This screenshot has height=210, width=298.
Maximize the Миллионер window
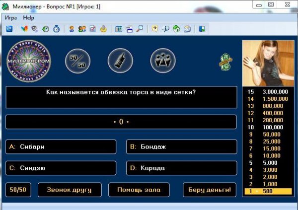(x=271, y=4)
